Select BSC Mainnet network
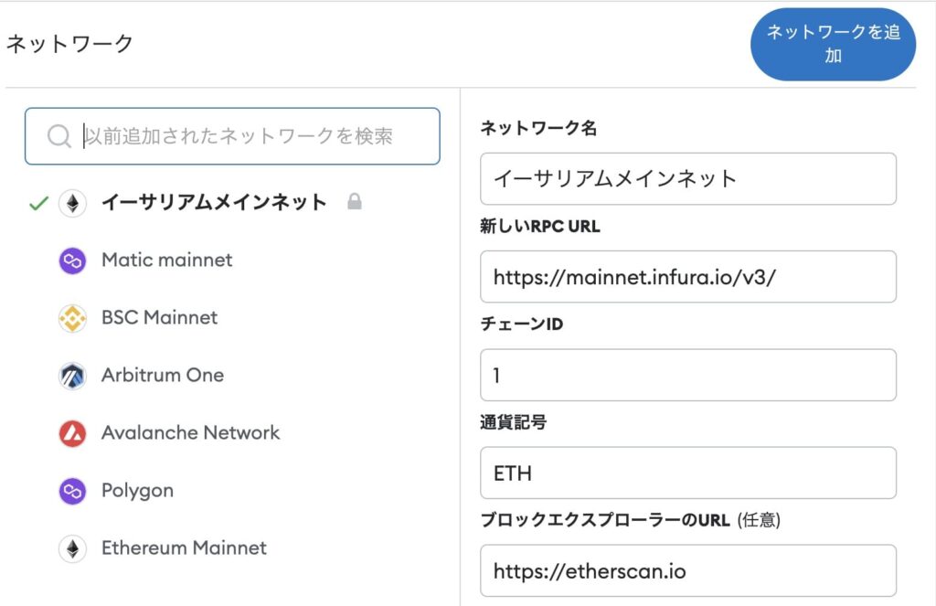The width and height of the screenshot is (936, 606). (x=159, y=318)
